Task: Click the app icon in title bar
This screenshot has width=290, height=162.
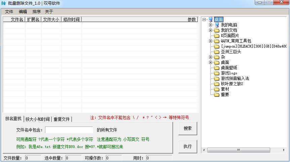Action: point(3,3)
